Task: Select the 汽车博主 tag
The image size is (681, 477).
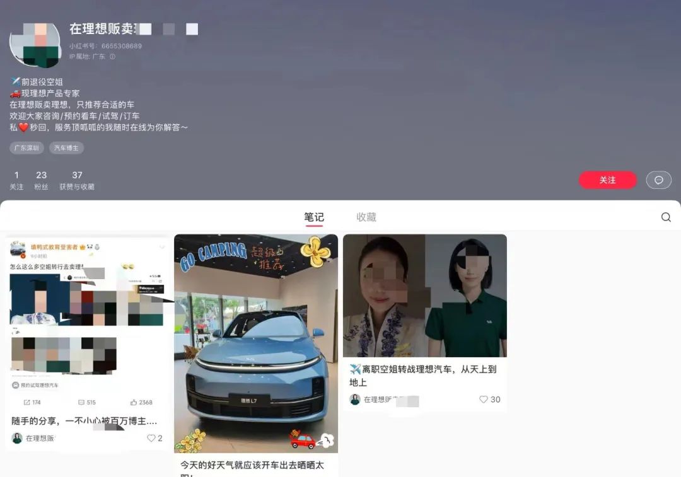Action: pos(66,148)
